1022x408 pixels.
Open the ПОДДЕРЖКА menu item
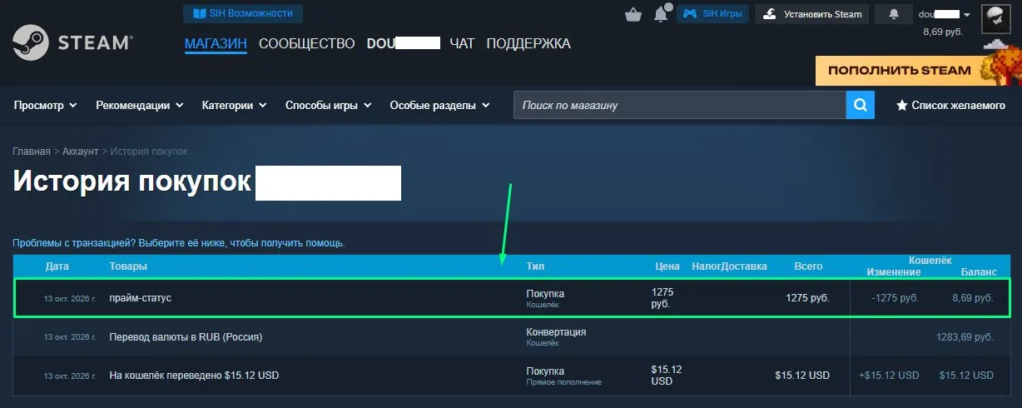528,43
